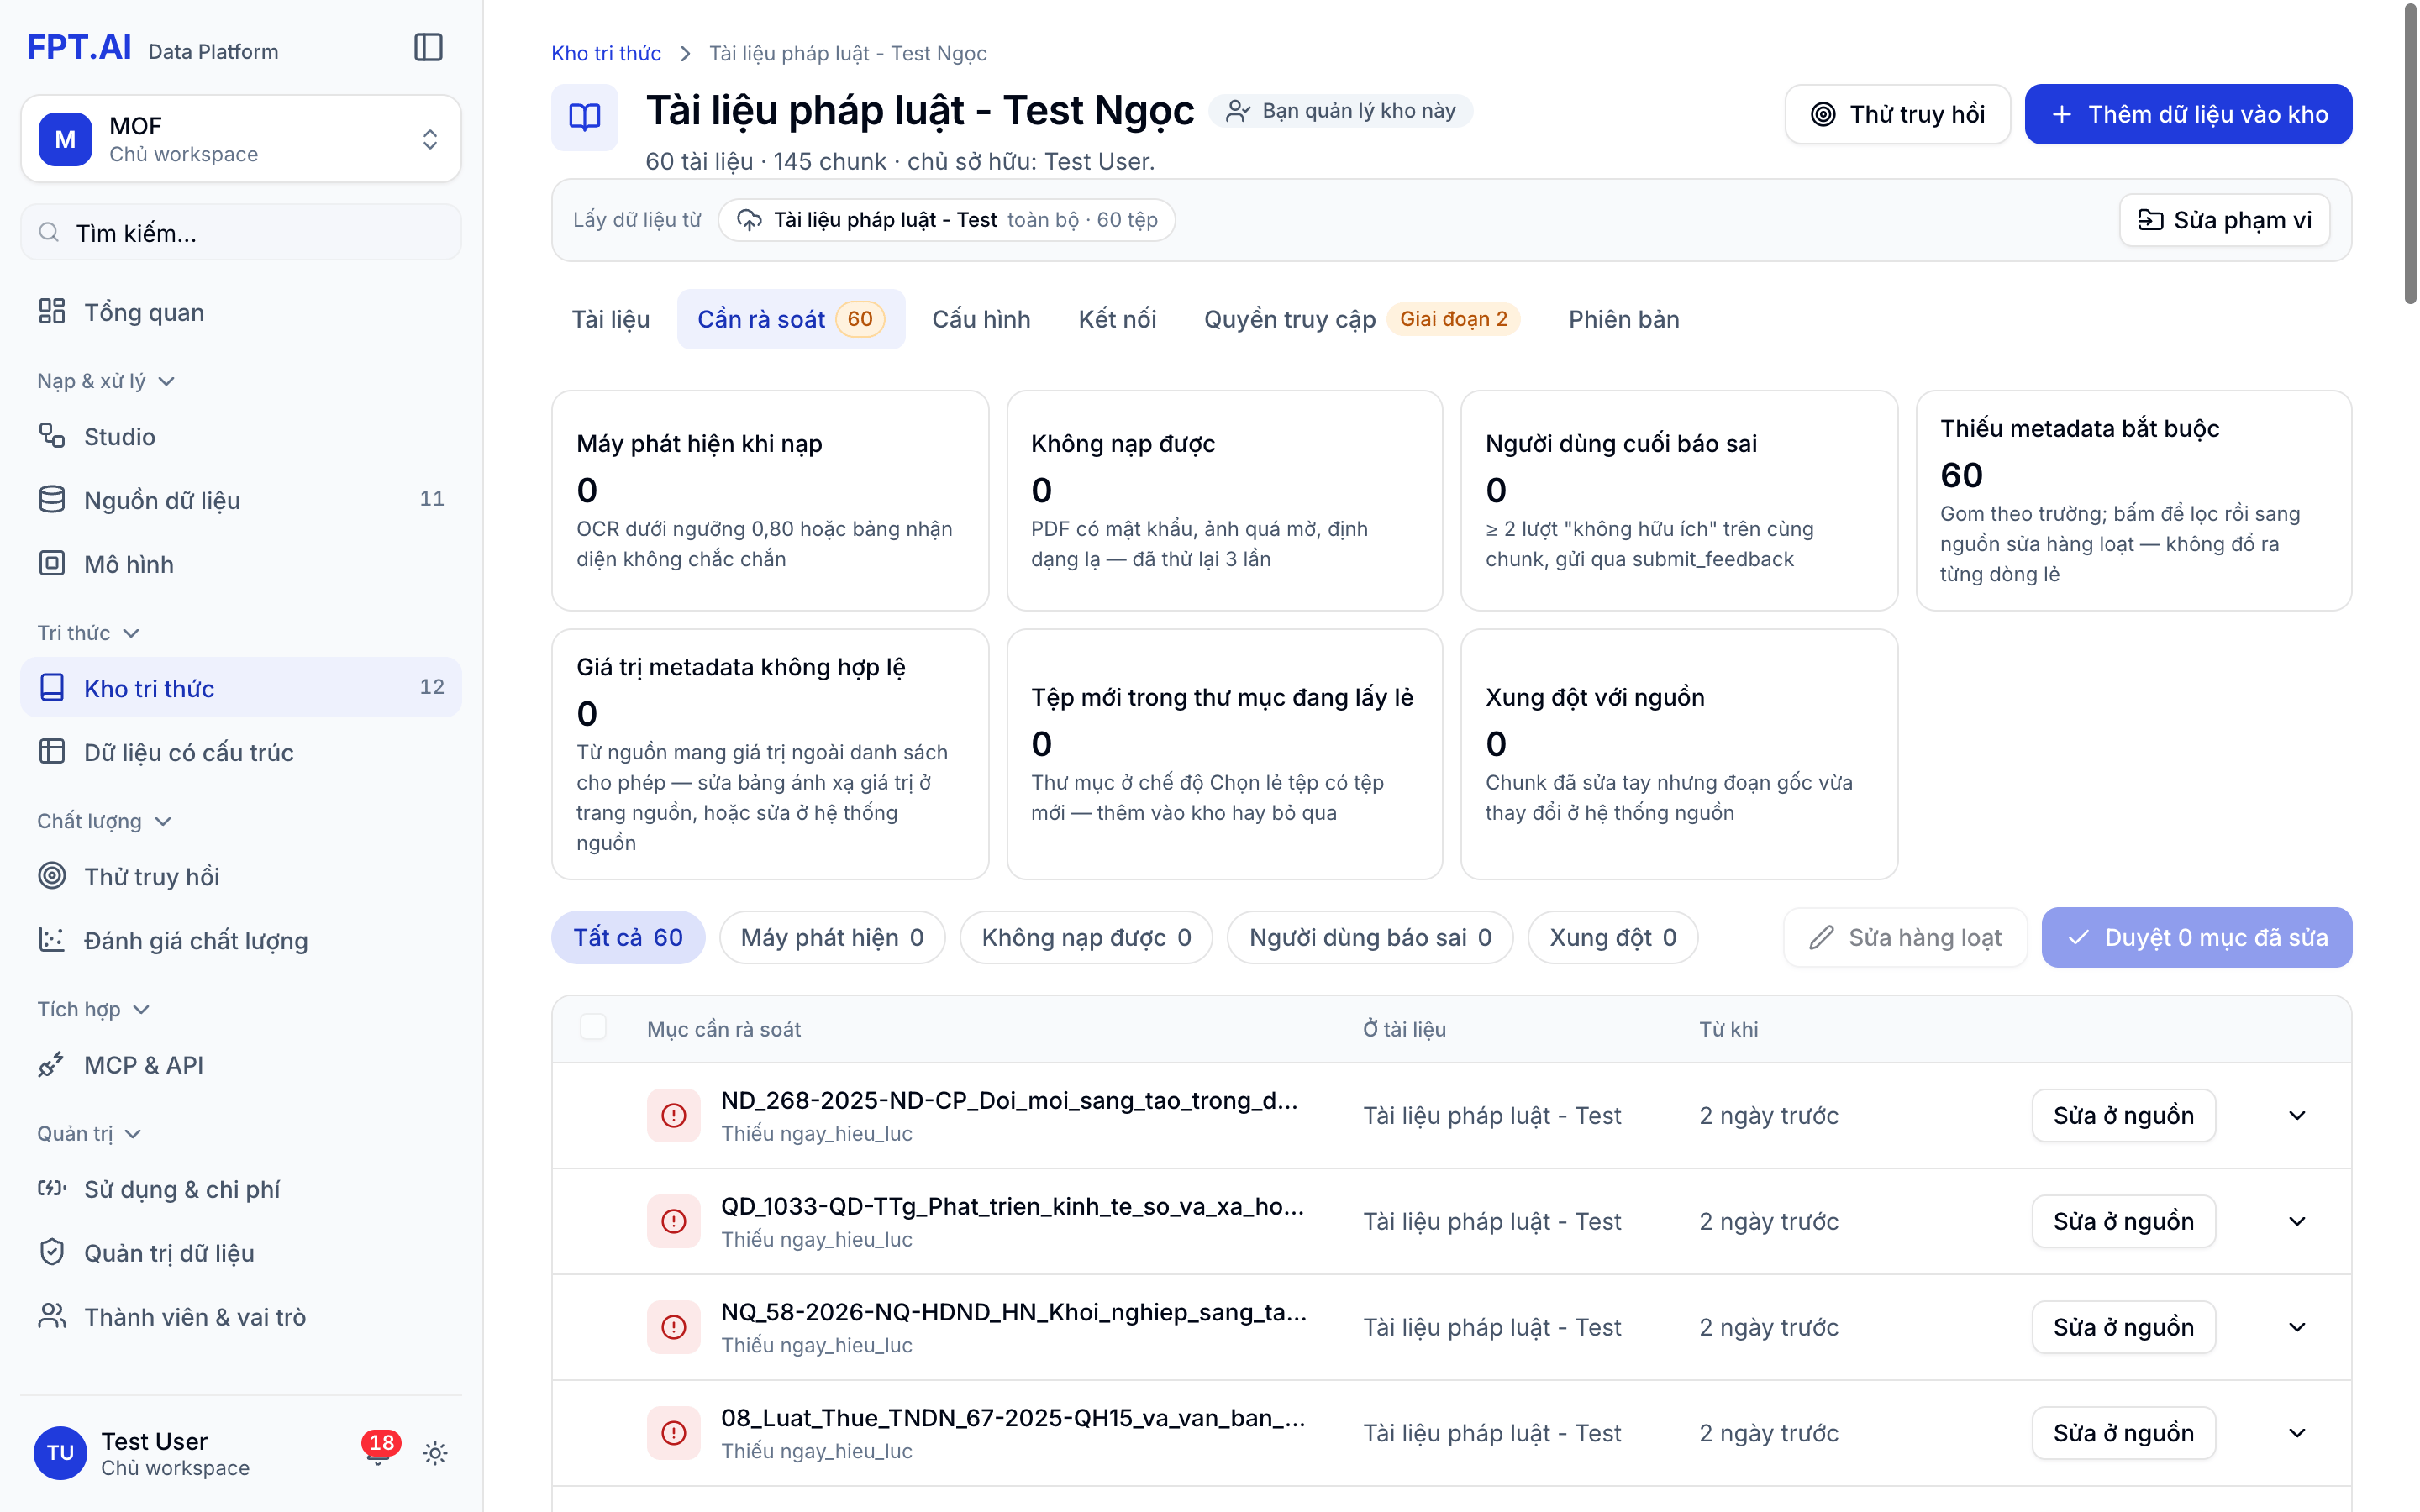Collapse Nạp & xử lý section
The image size is (2420, 1512).
tap(106, 381)
